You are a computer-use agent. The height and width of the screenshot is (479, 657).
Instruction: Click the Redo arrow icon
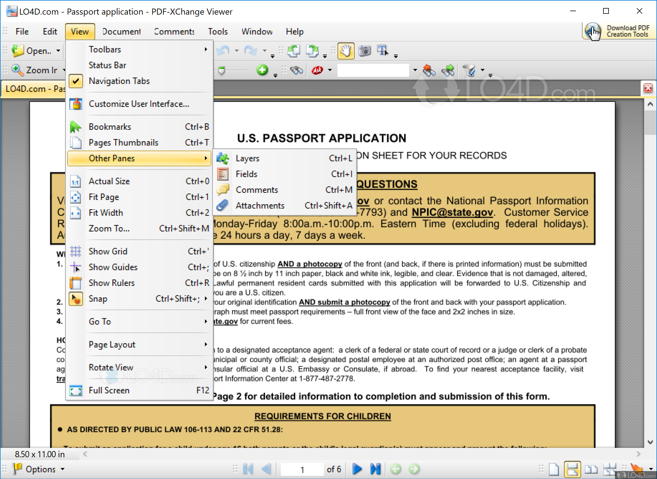tap(251, 51)
